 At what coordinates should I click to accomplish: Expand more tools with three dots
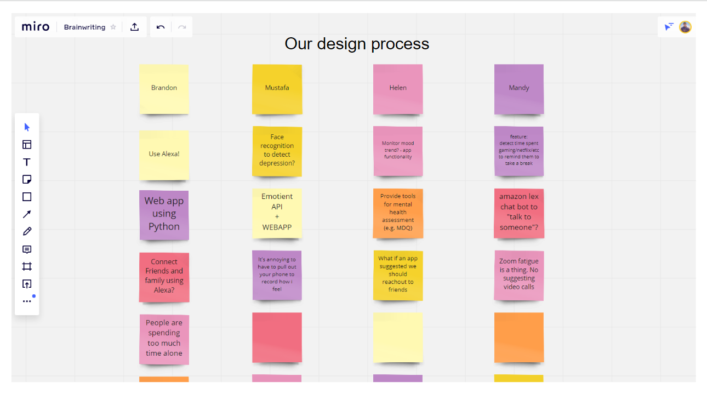pos(27,301)
